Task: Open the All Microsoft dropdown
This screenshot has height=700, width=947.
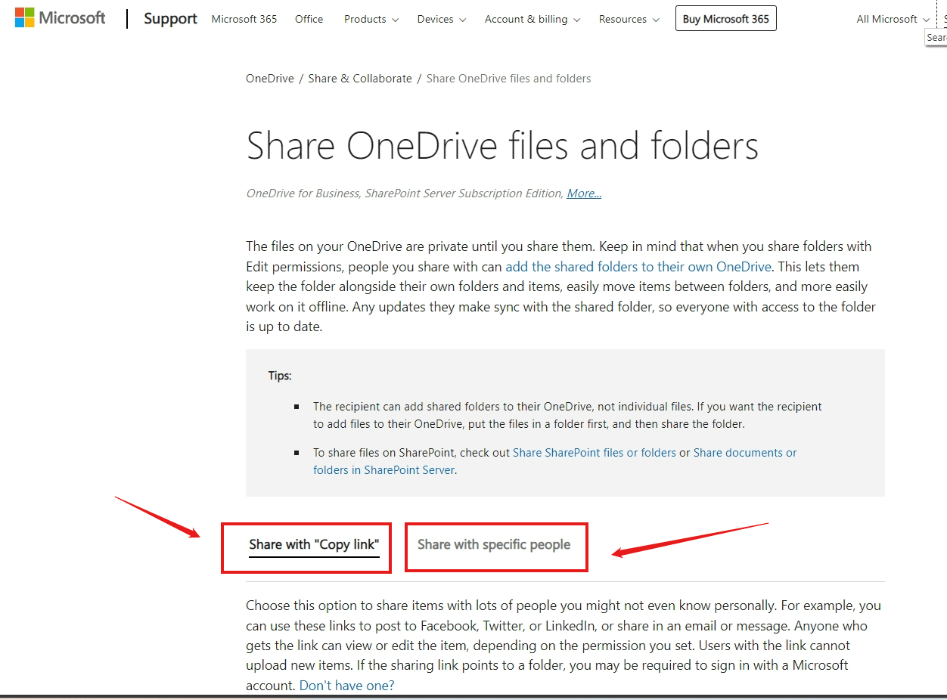Action: pyautogui.click(x=891, y=19)
